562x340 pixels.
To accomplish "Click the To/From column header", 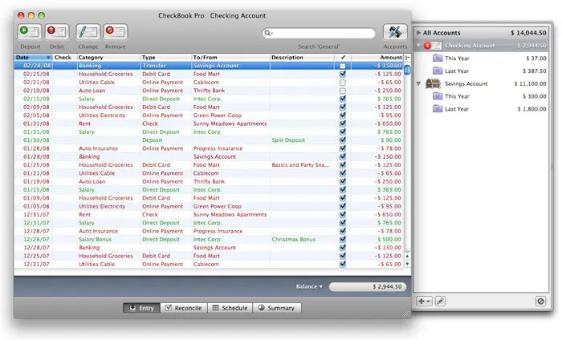I will coord(230,57).
